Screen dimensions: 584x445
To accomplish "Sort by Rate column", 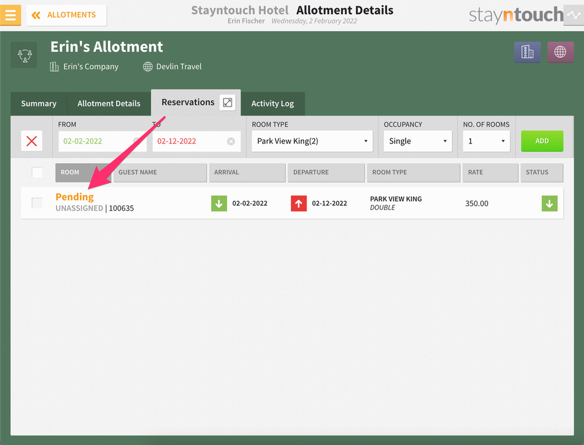I will 490,173.
